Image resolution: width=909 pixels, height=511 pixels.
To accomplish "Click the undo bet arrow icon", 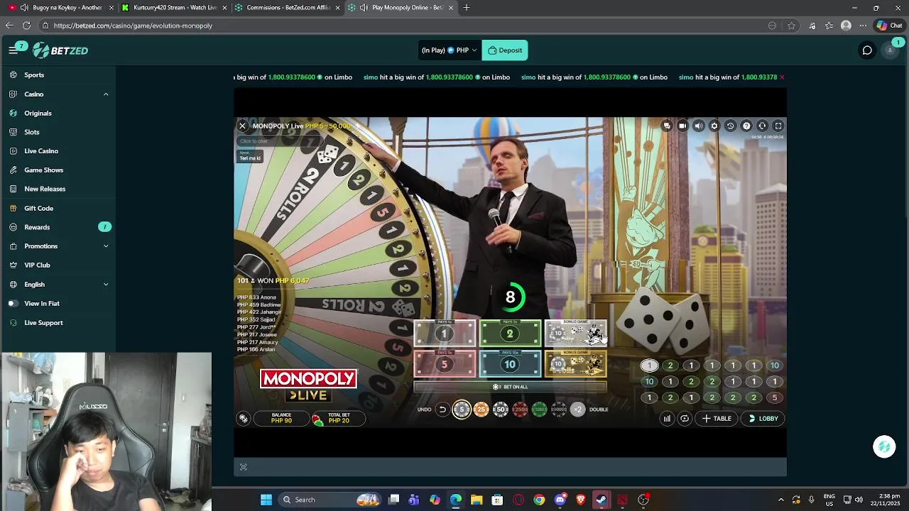I will [442, 410].
